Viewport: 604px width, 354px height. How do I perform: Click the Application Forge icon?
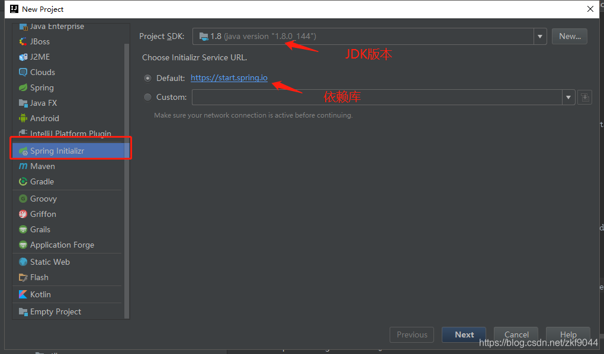(23, 245)
